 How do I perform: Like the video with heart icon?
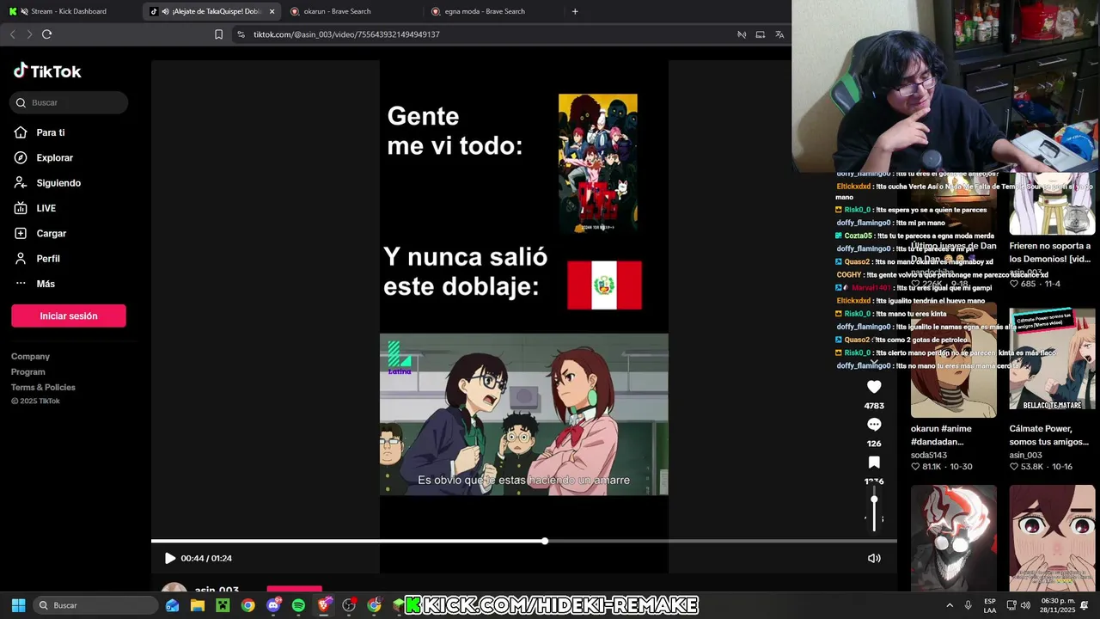(x=874, y=387)
